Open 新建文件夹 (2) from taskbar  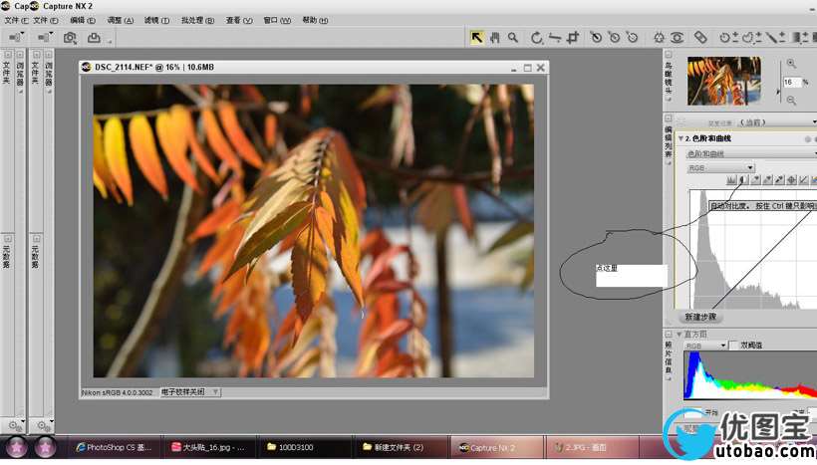click(x=400, y=447)
